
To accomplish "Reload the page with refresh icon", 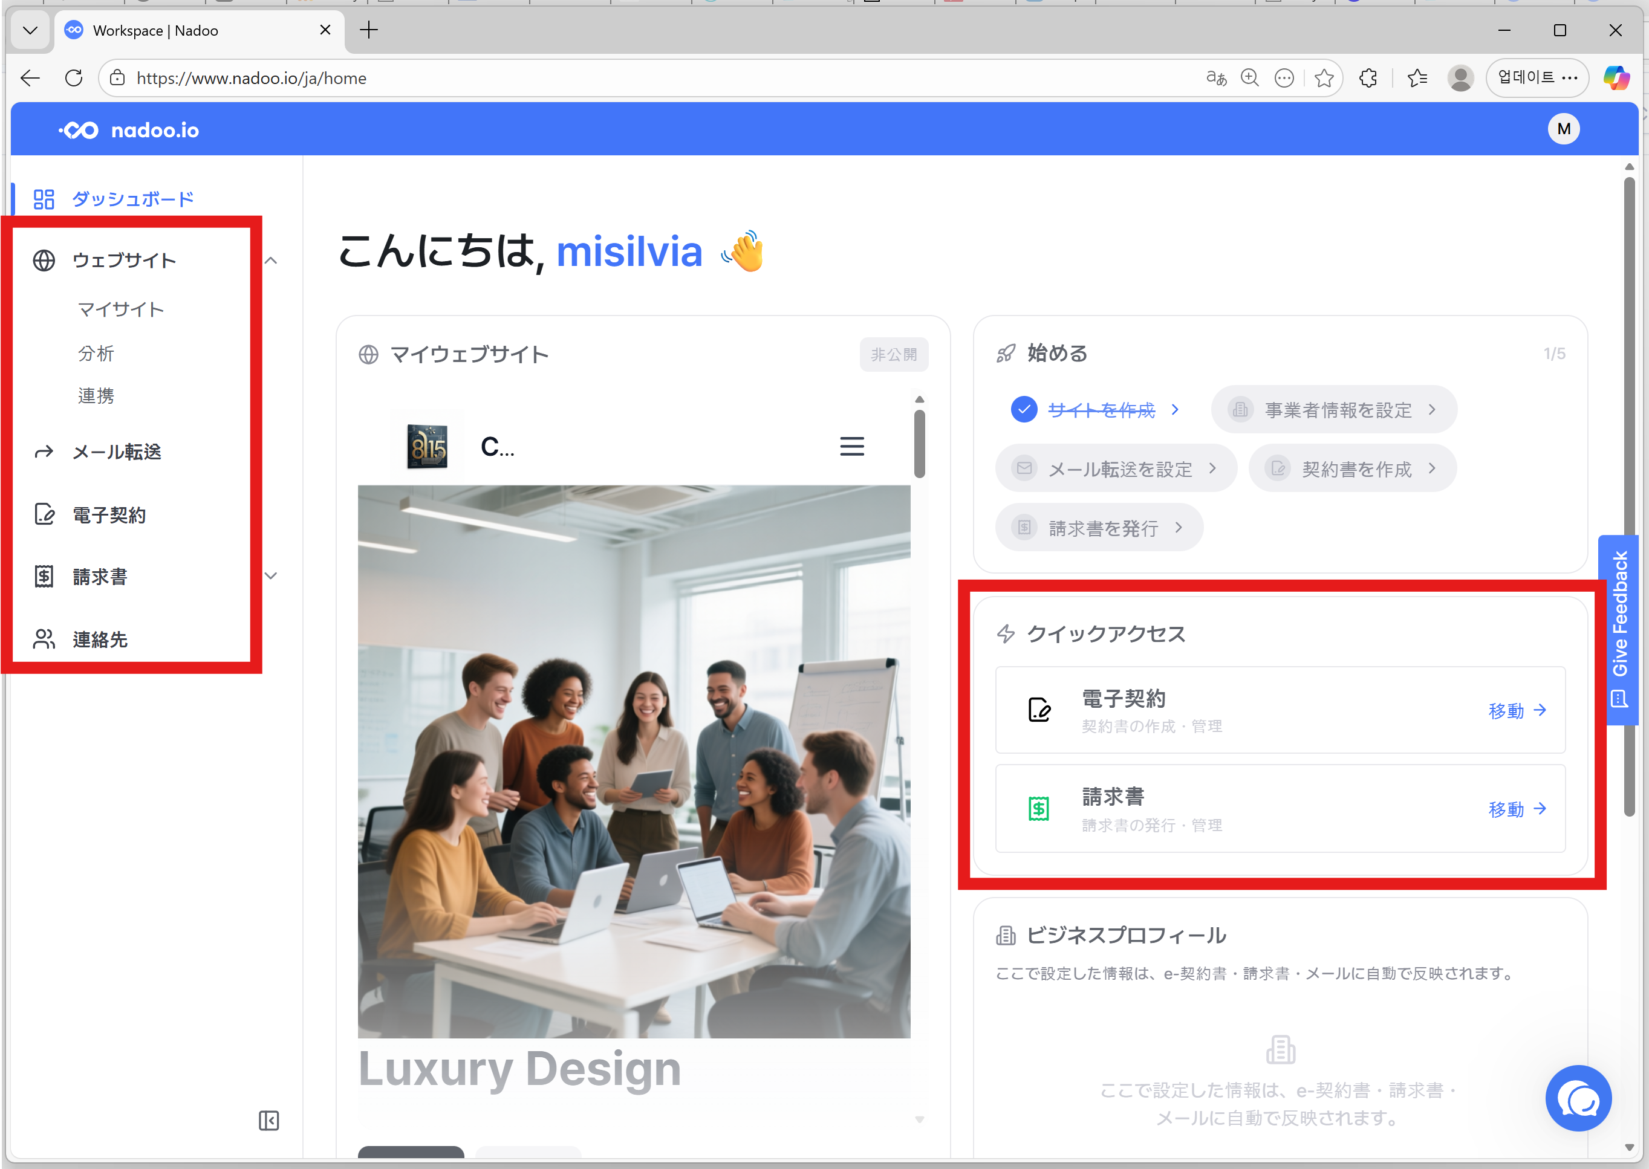I will click(73, 78).
